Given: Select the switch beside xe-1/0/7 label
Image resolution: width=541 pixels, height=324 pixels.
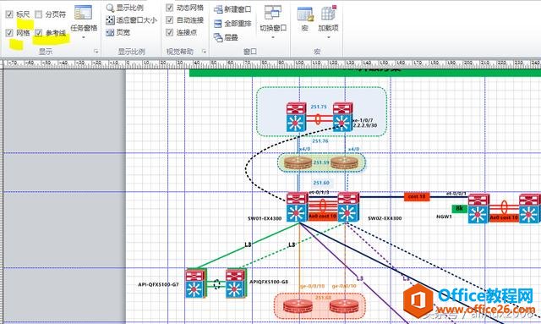Looking at the screenshot, I should click(x=342, y=117).
